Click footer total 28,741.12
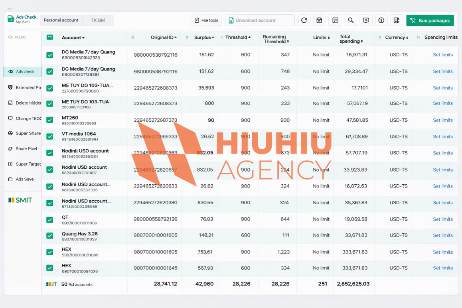 click(165, 284)
